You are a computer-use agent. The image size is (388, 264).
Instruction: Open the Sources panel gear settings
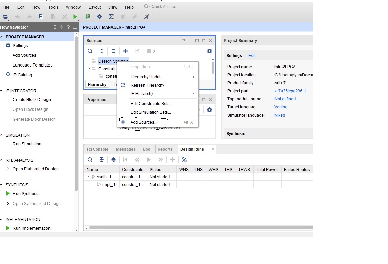pos(209,51)
